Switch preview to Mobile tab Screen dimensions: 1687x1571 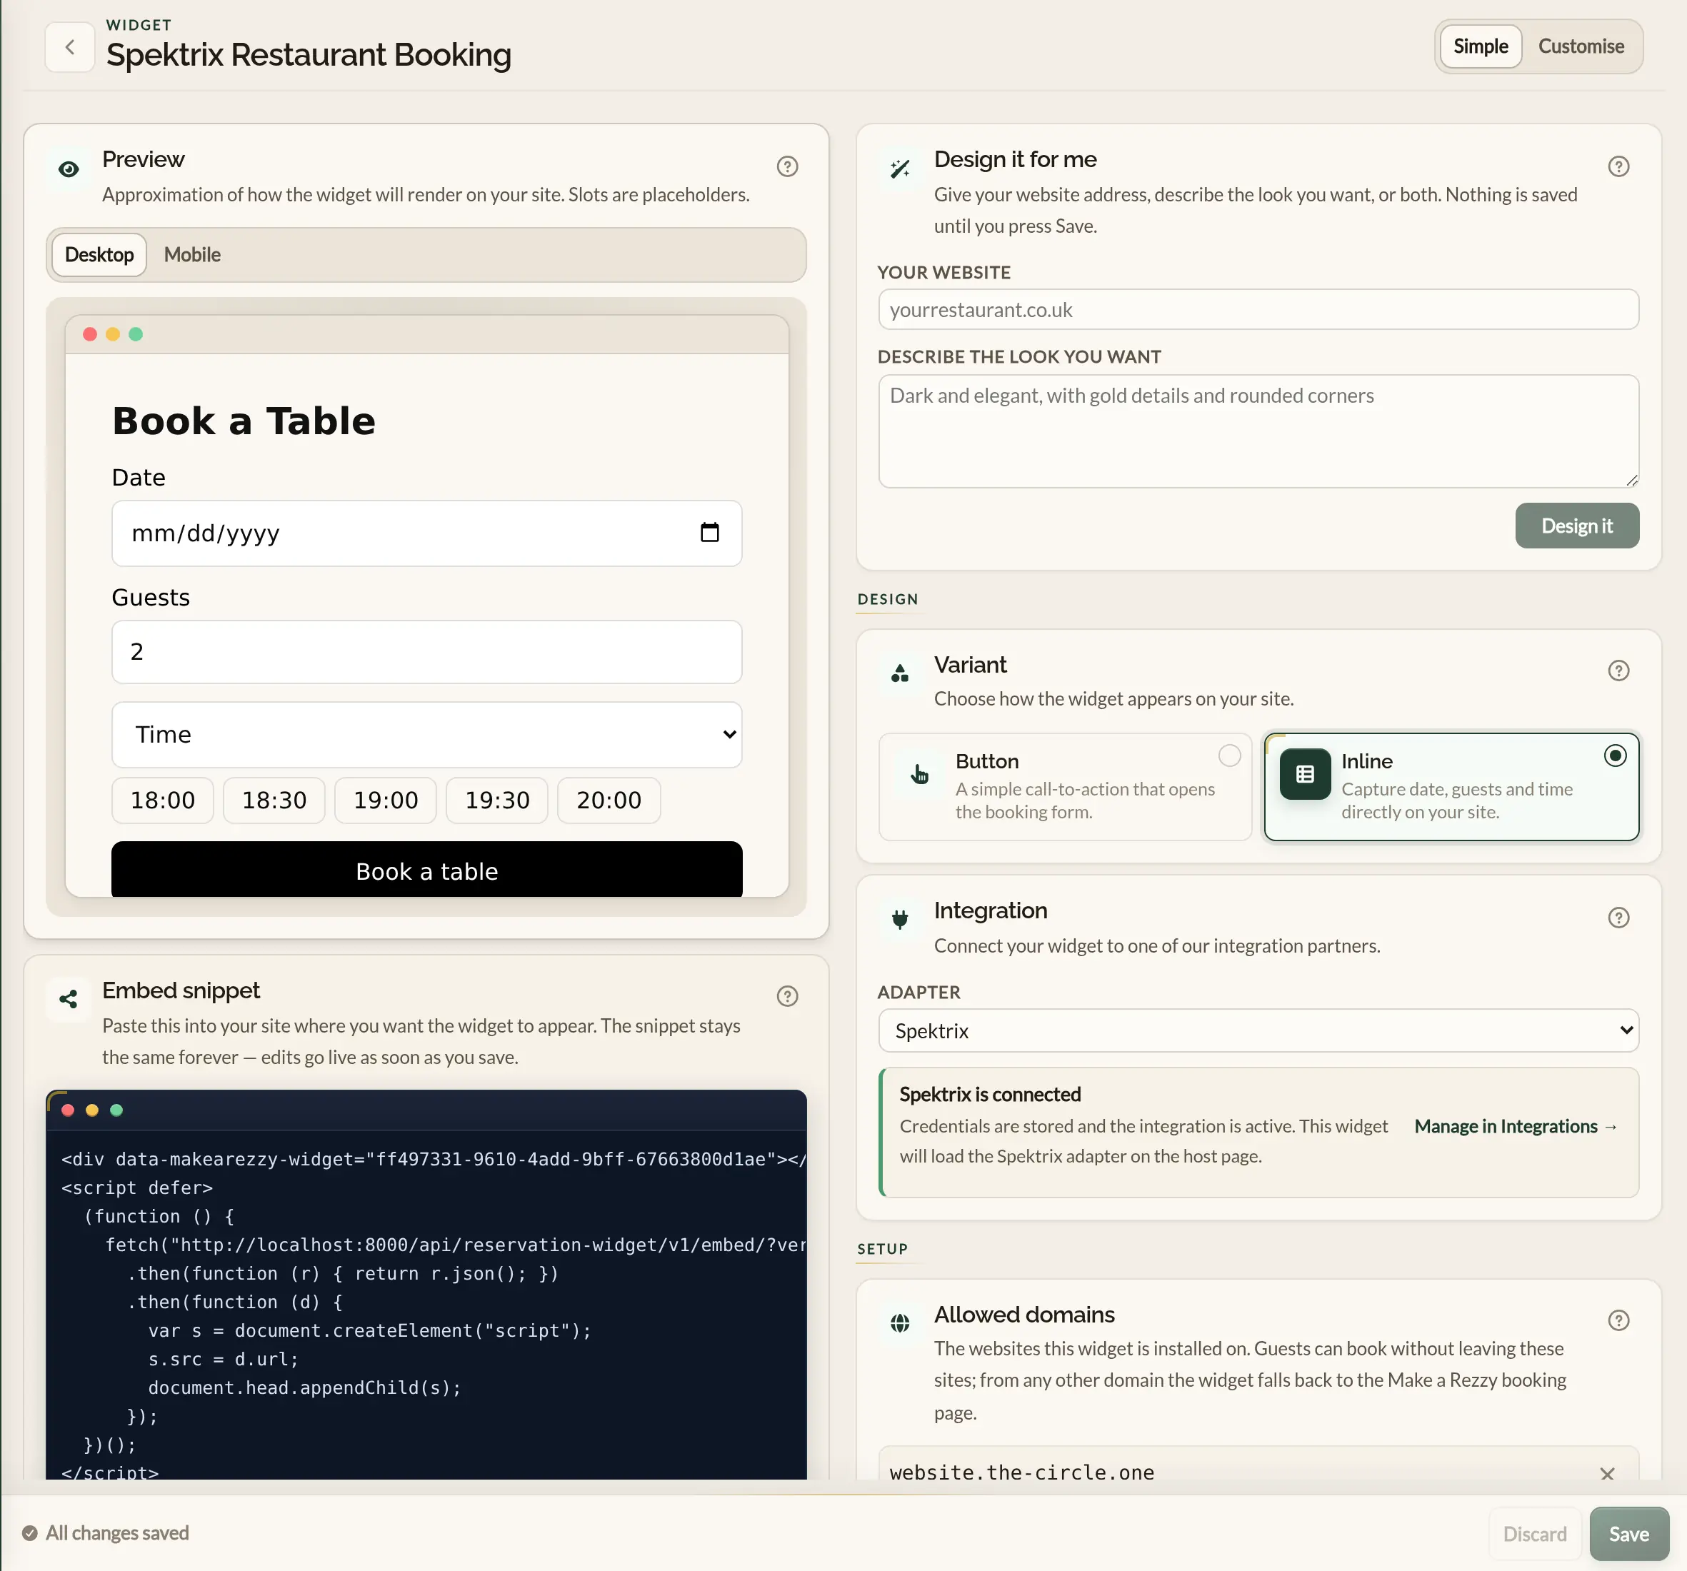192,254
